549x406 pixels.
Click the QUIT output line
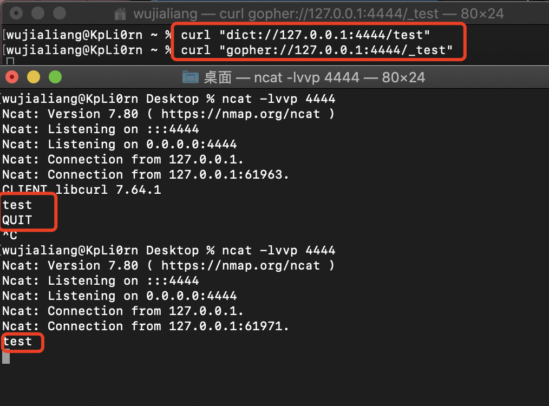17,220
